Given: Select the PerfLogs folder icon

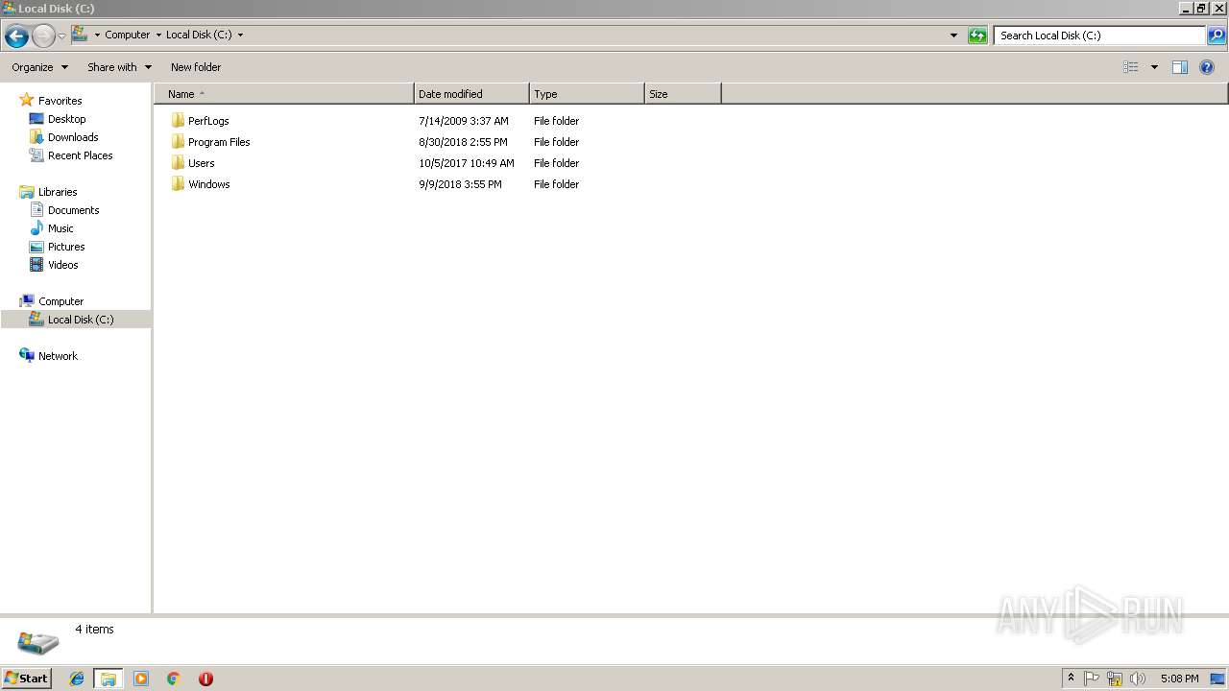Looking at the screenshot, I should tap(178, 121).
